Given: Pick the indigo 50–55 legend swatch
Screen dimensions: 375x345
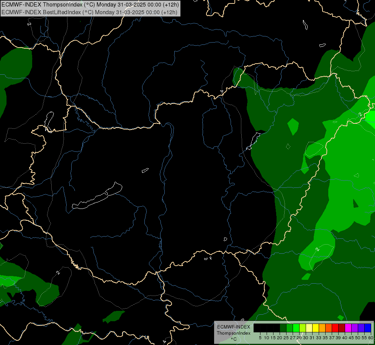Looking at the screenshot, I should tap(361, 328).
